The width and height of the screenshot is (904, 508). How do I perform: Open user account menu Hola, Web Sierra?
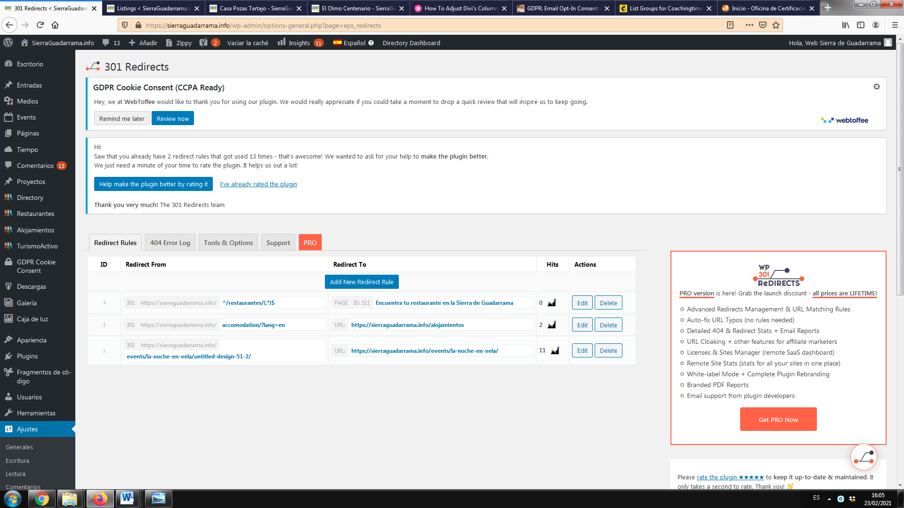[x=840, y=43]
